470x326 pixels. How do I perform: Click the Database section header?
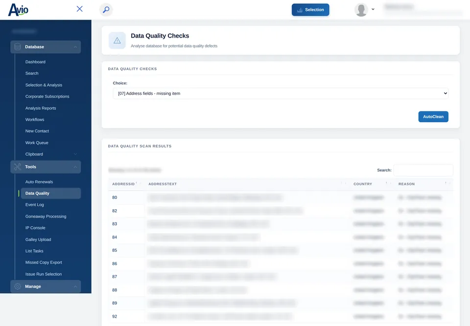click(46, 47)
